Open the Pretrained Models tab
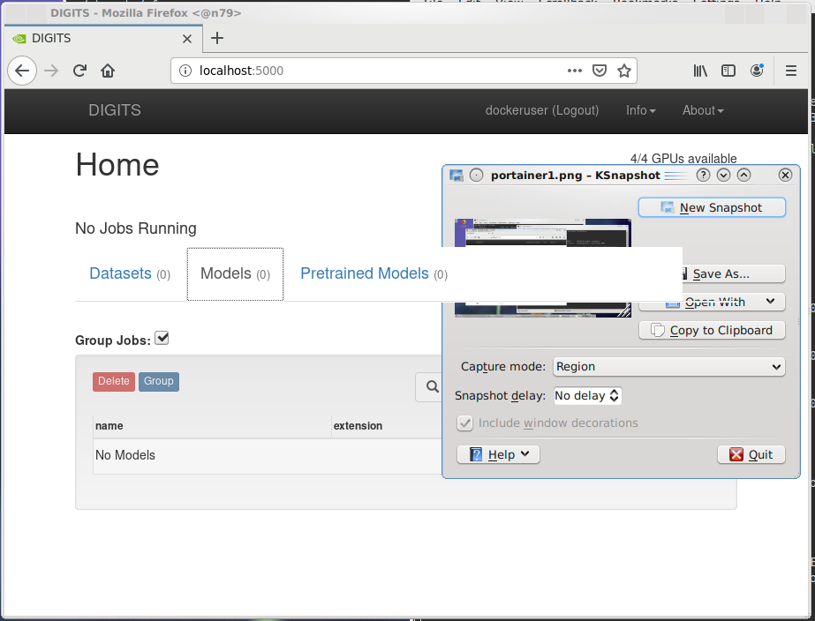Screen dimensions: 815x621 tap(374, 273)
